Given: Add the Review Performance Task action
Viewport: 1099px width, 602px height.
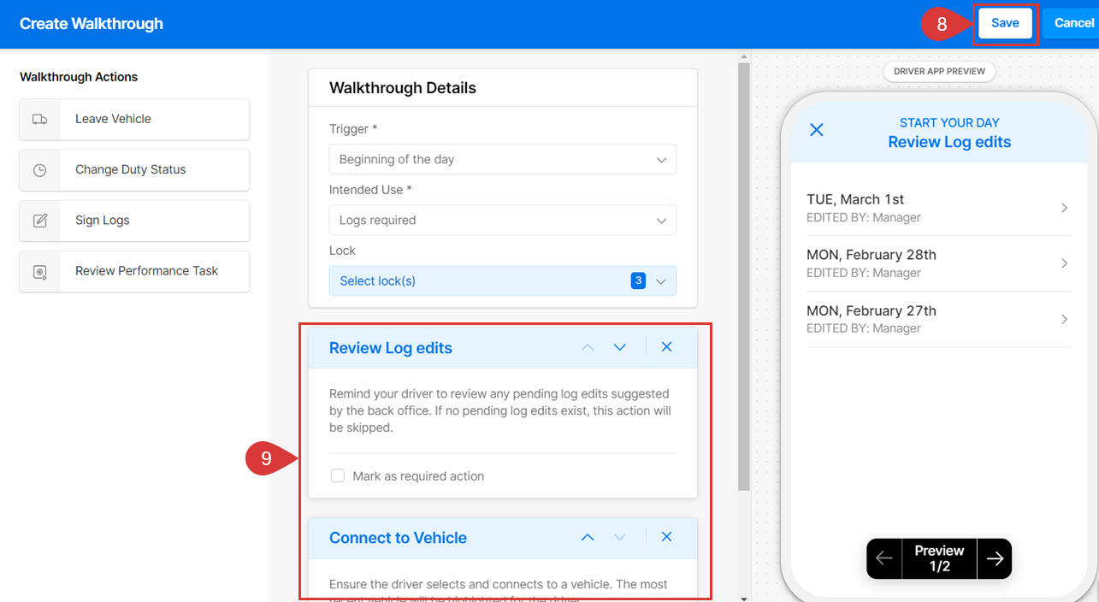Looking at the screenshot, I should click(x=134, y=271).
